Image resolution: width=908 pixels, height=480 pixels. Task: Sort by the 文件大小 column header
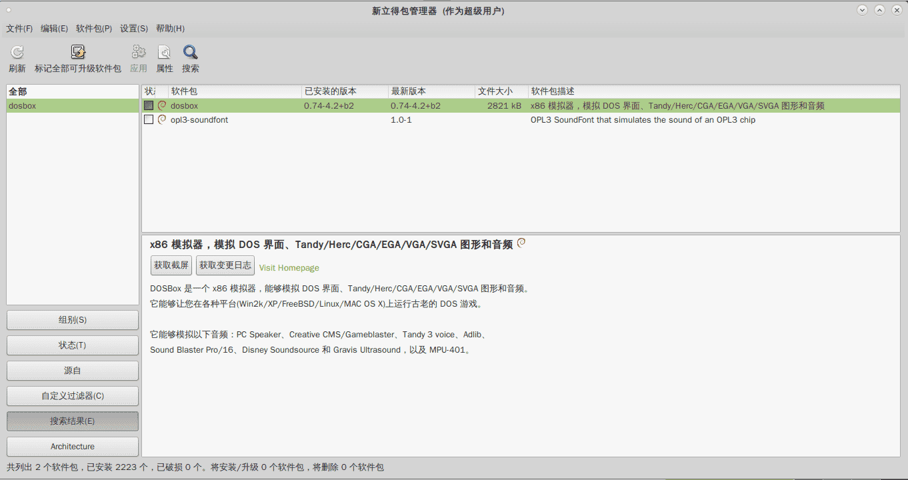point(501,91)
